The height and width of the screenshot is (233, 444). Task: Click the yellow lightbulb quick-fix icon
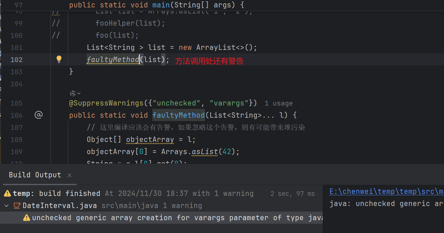[x=59, y=60]
